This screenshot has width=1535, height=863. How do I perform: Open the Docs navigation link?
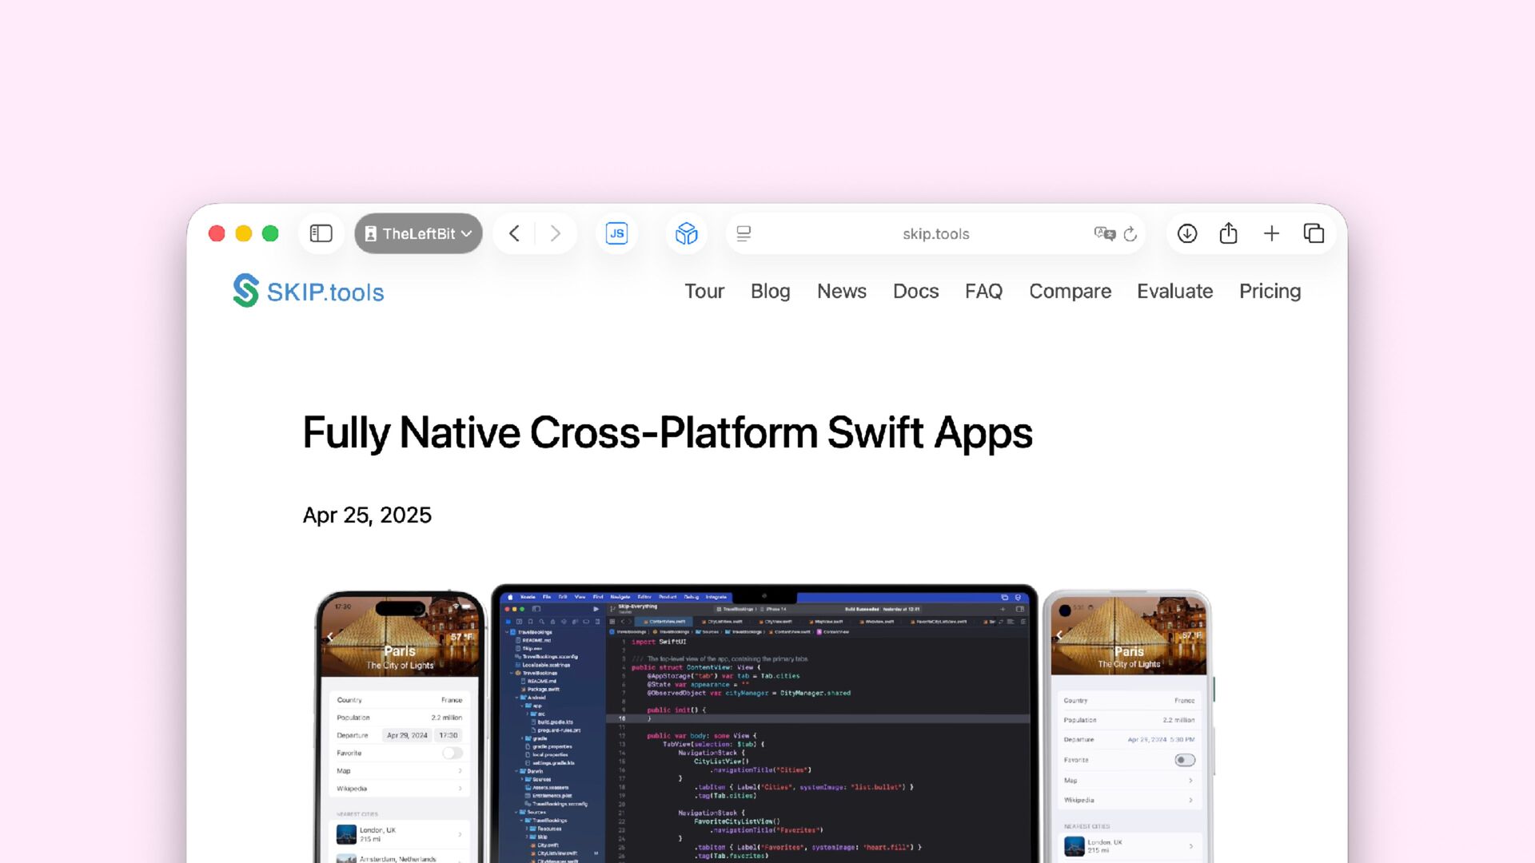point(915,291)
